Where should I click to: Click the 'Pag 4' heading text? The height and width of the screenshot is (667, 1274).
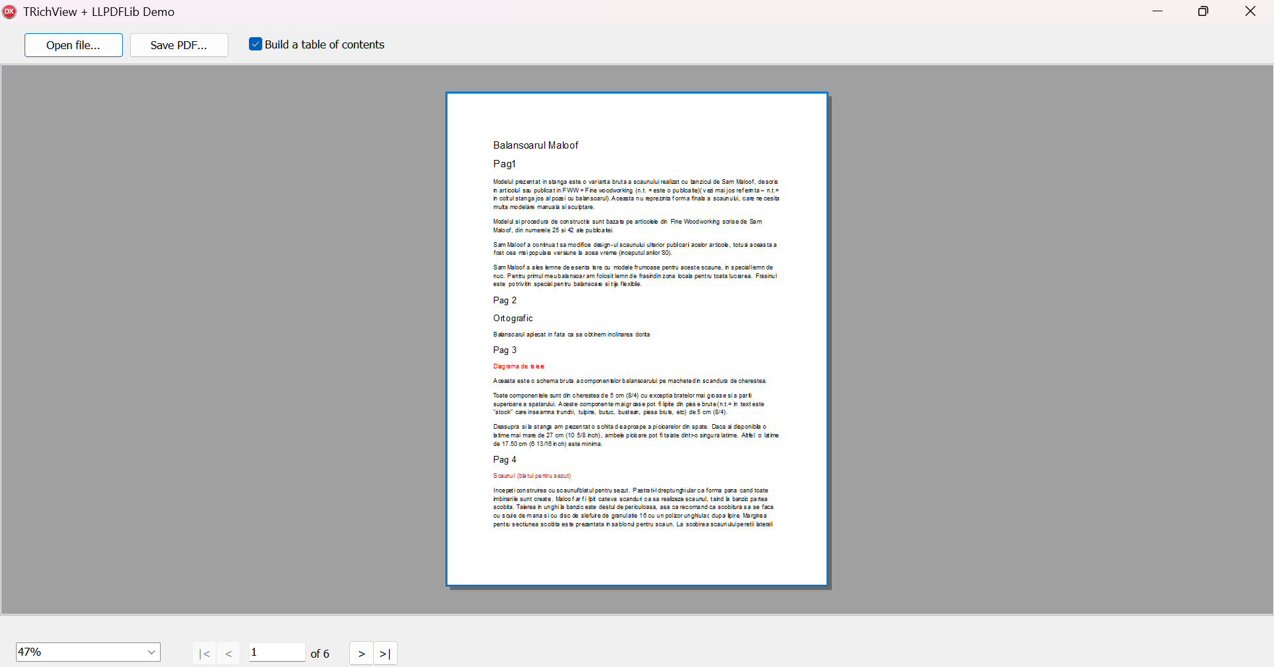coord(505,460)
